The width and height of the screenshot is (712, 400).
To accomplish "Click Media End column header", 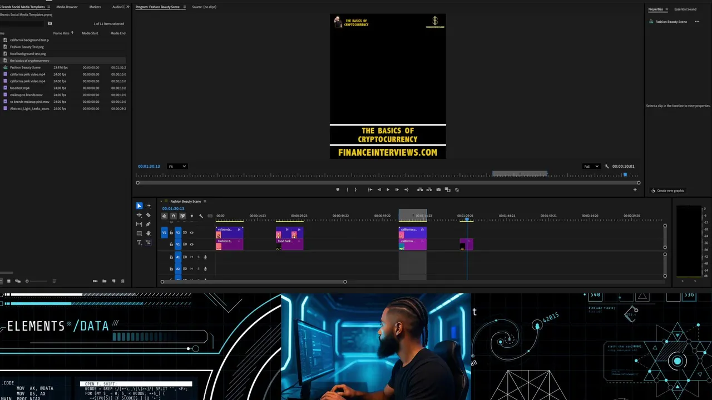I will click(x=118, y=33).
